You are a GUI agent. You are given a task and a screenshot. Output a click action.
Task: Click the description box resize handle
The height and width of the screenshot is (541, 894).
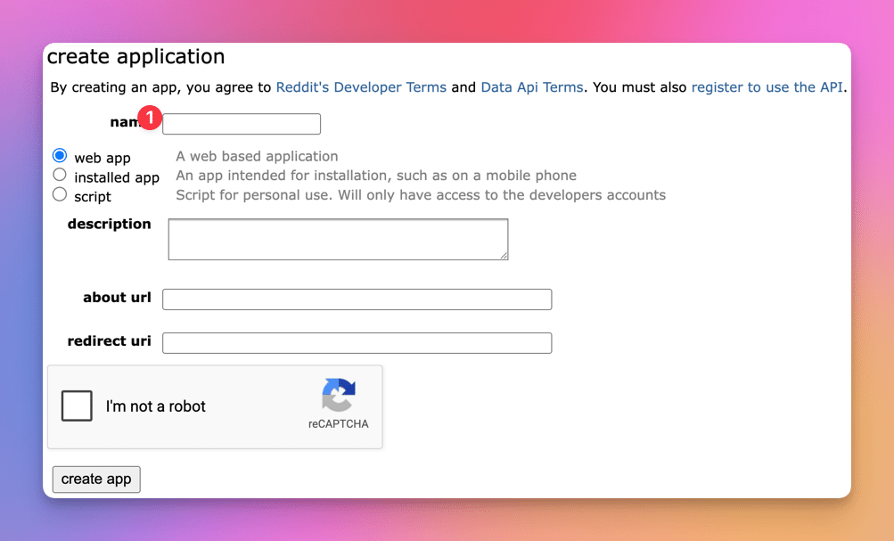504,256
